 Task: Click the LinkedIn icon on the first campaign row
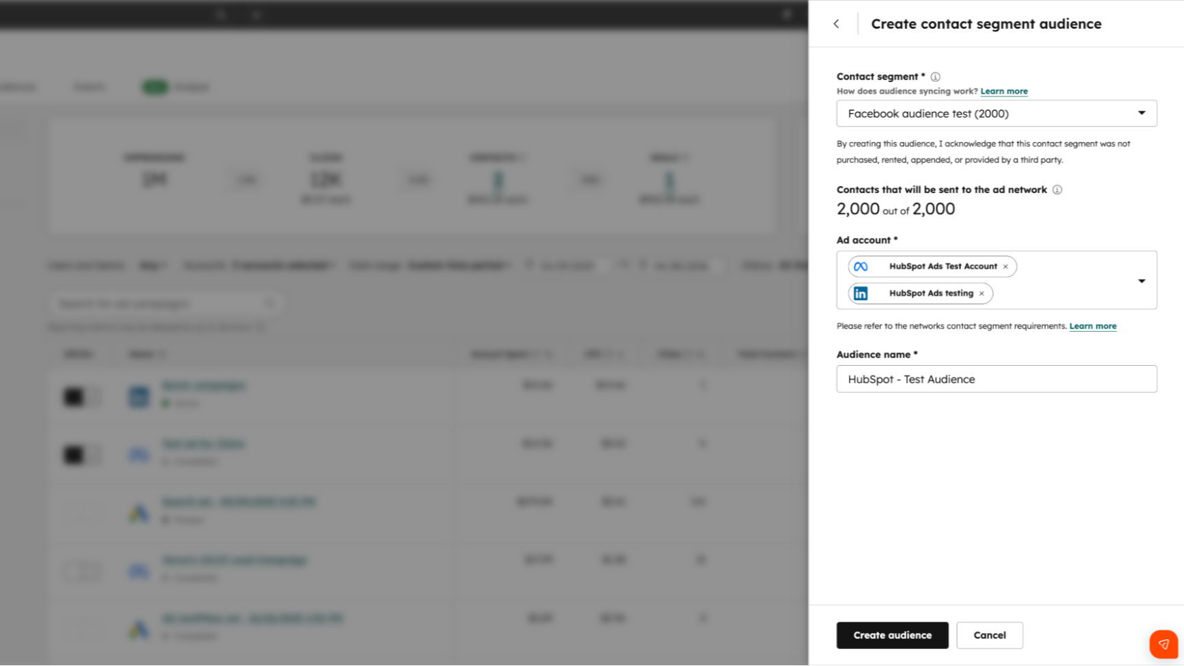coord(138,396)
